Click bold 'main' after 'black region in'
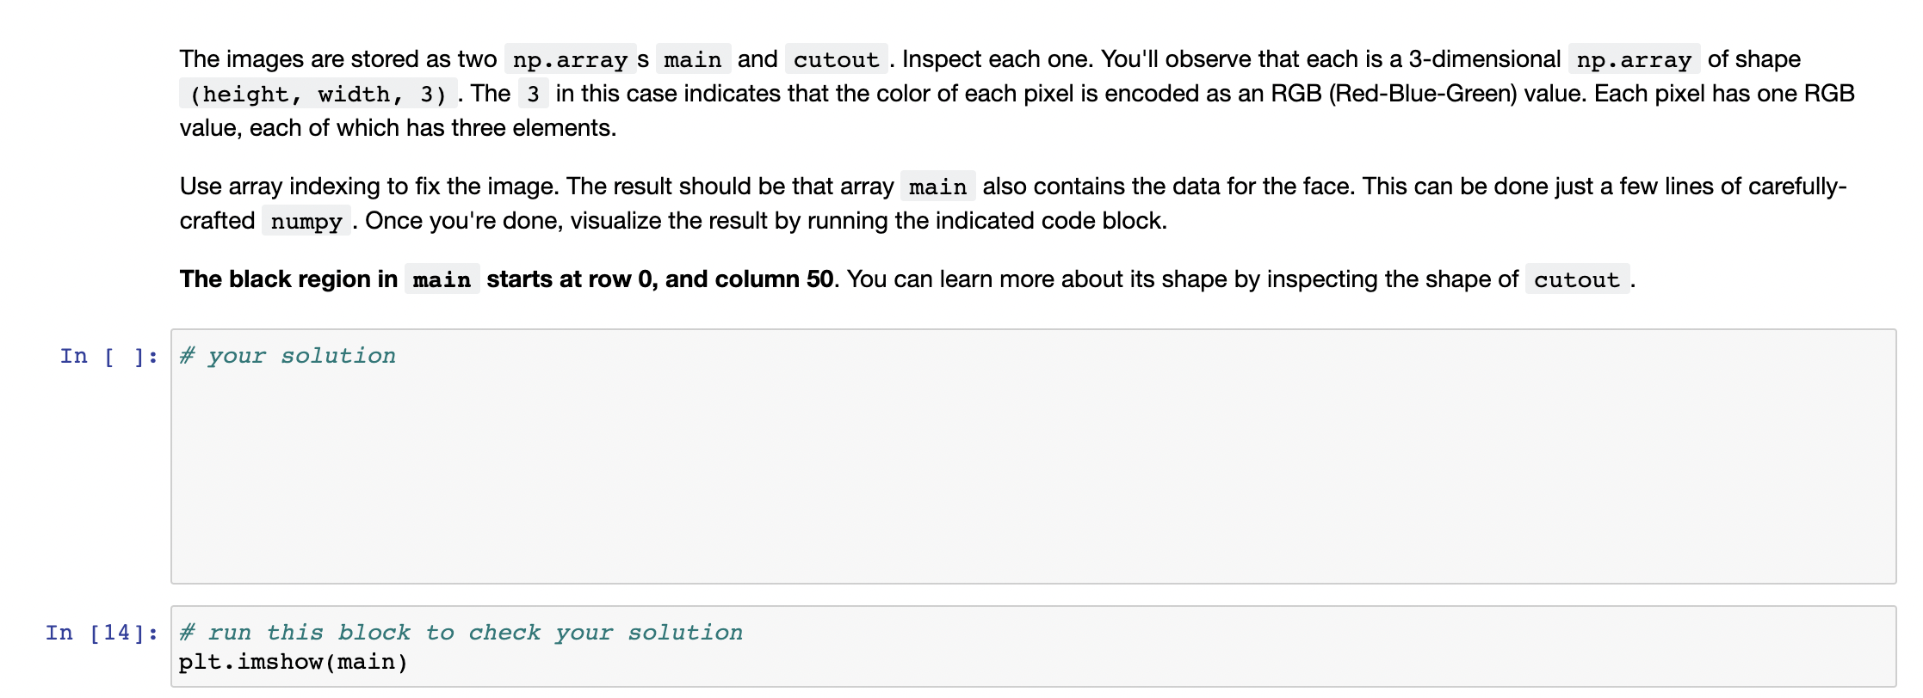 pos(442,279)
